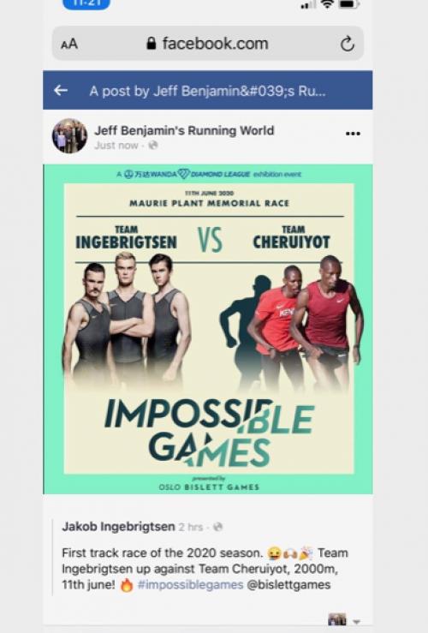Open the AA text size menu
This screenshot has height=633, width=428.
[69, 44]
